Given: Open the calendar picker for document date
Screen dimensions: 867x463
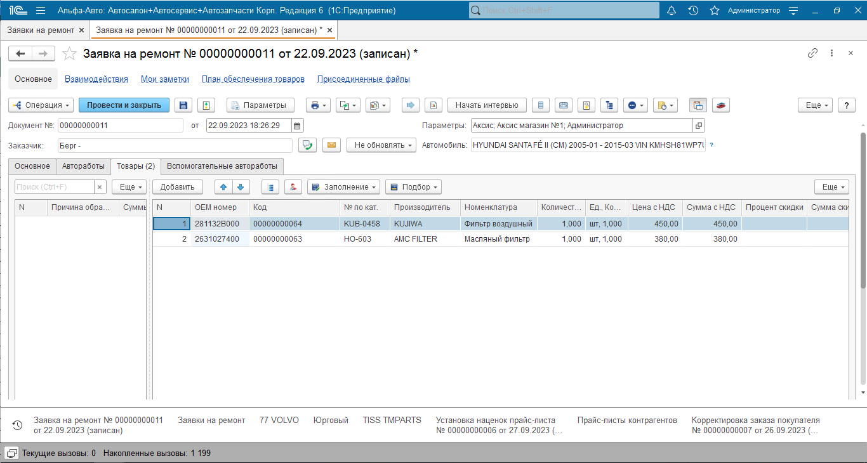Looking at the screenshot, I should point(297,126).
